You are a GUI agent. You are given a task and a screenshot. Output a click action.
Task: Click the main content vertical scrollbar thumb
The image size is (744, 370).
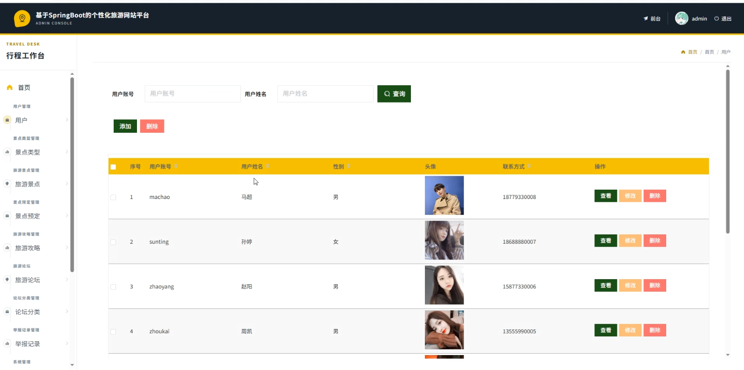(x=728, y=151)
